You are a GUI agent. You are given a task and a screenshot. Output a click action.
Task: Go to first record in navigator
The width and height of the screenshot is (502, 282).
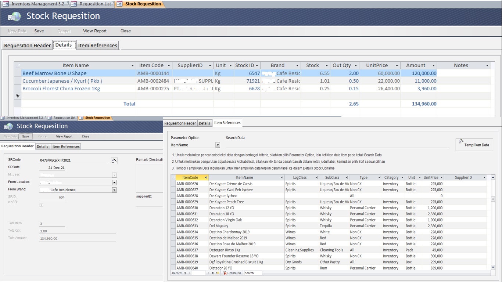tap(185, 273)
